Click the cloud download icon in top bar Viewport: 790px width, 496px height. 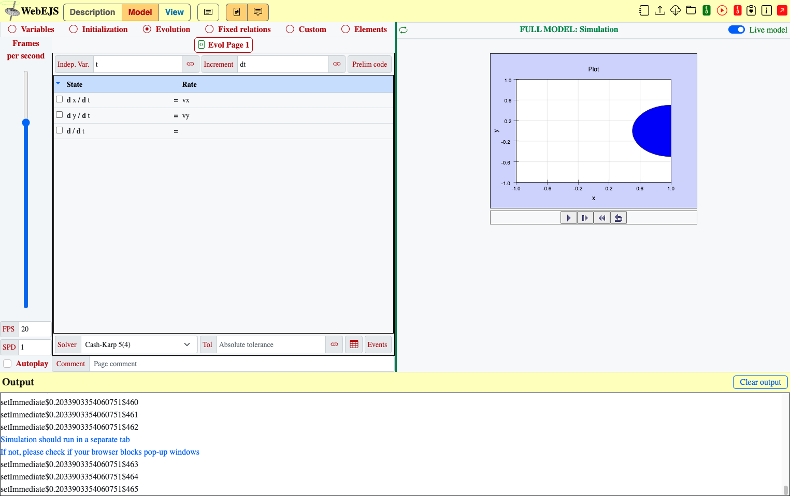point(676,10)
